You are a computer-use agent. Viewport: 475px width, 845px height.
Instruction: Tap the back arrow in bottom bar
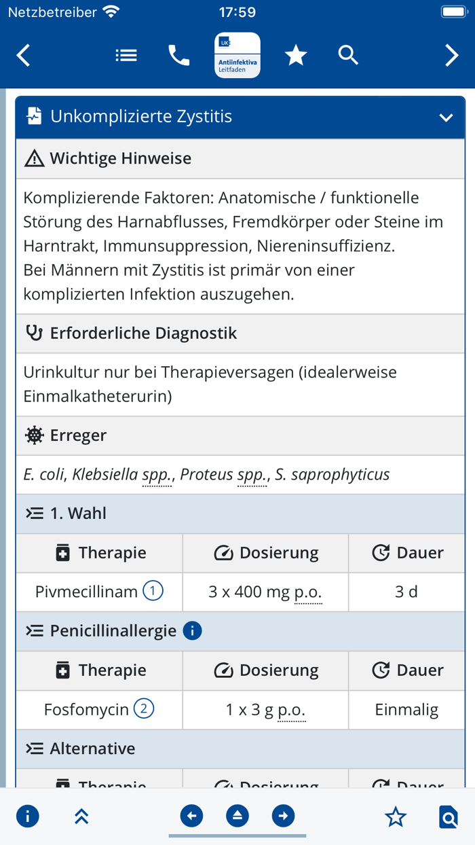[x=191, y=816]
